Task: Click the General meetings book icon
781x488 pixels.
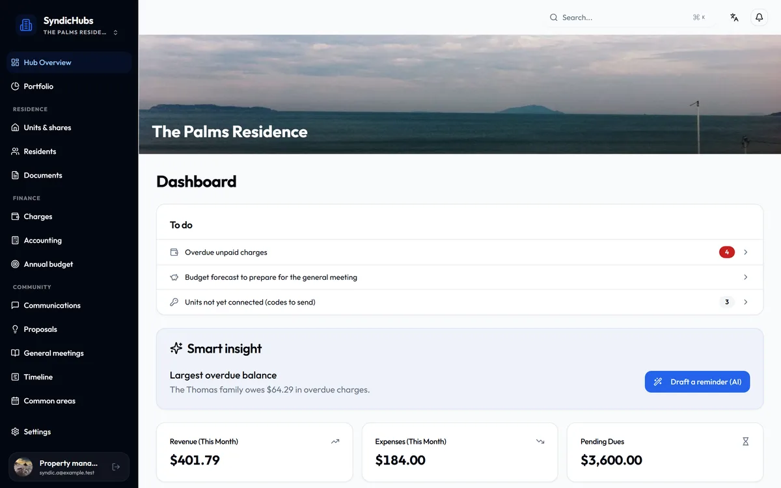Action: [15, 353]
